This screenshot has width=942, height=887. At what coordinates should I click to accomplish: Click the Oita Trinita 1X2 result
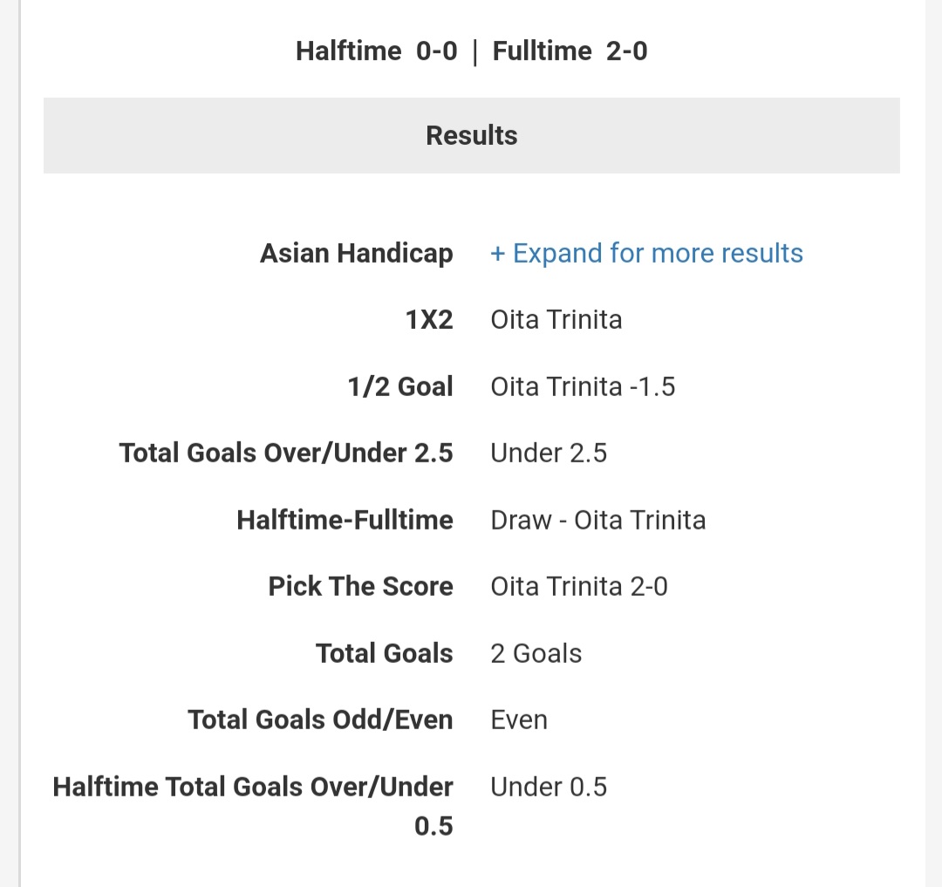click(556, 319)
